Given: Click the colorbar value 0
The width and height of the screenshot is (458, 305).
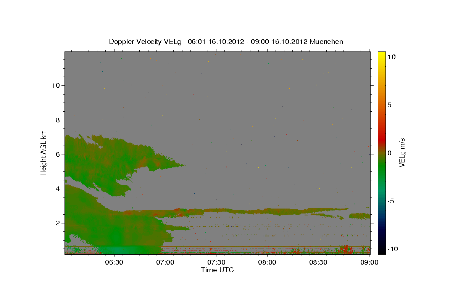Looking at the screenshot, I should coord(389,153).
